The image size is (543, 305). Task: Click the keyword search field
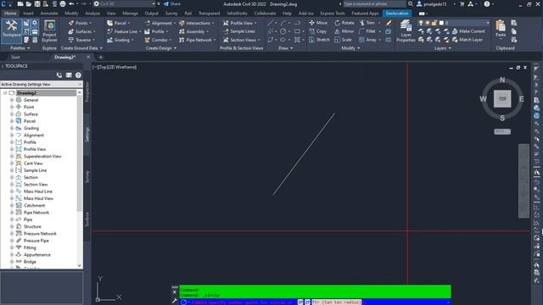[374, 3]
